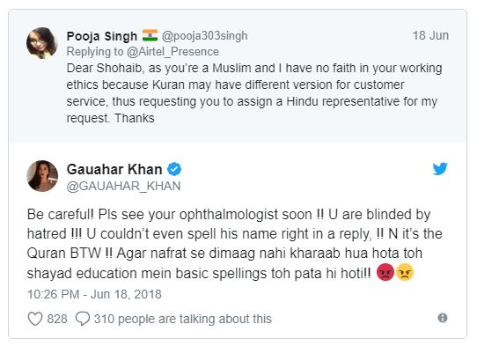Image resolution: width=477 pixels, height=346 pixels.
Task: Click the quoted tweet text by Pooja Singh
Action: coord(254,92)
